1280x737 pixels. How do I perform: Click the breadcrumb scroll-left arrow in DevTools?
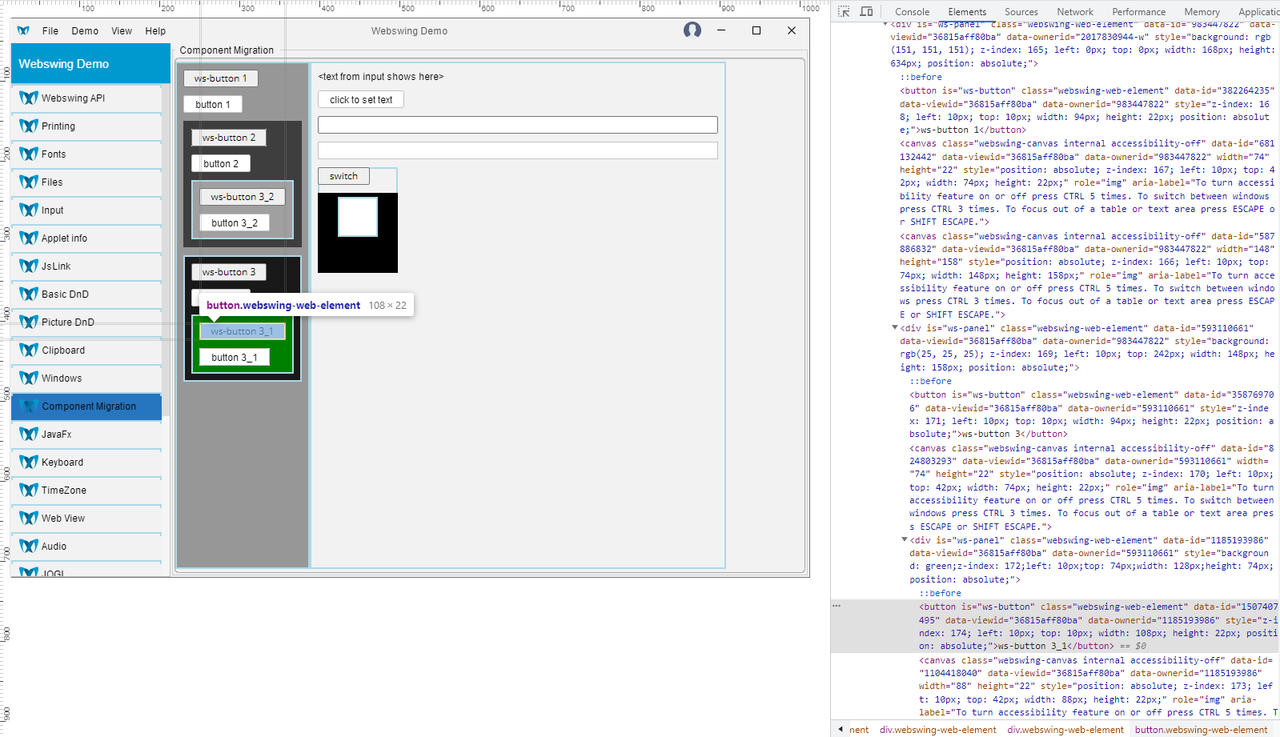(840, 729)
